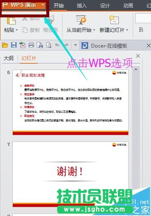
Task: Go to the 设计 ribbon tab
Action: coord(105,6)
